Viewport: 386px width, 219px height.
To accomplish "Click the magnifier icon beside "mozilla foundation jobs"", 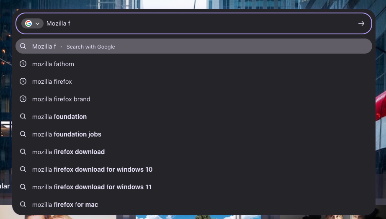I will (23, 134).
